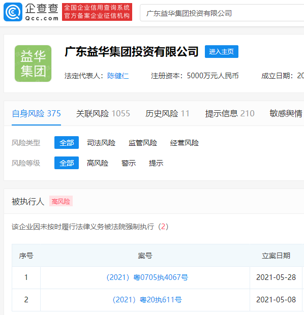Viewport: 304px width, 315px height.
Task: Click the 被执行人 section heading
Action: coord(28,201)
